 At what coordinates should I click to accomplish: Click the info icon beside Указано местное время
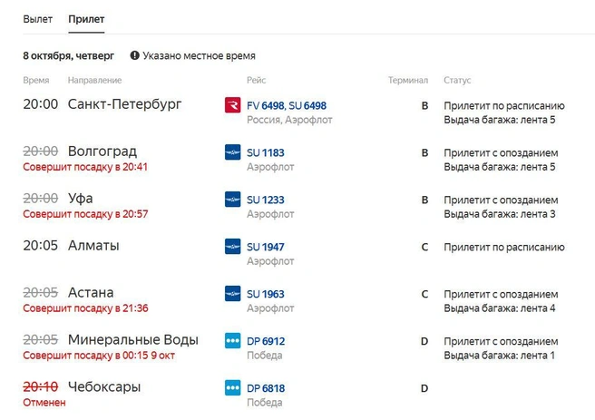click(x=135, y=55)
